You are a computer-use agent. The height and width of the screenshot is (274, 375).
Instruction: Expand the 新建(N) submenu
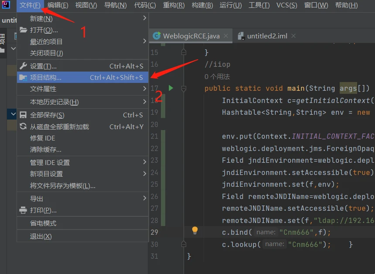[83, 18]
